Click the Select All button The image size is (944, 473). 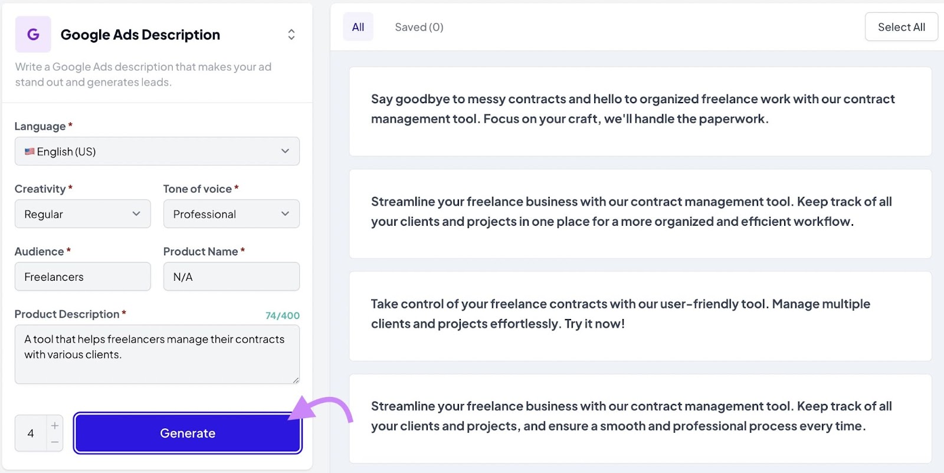click(x=901, y=27)
